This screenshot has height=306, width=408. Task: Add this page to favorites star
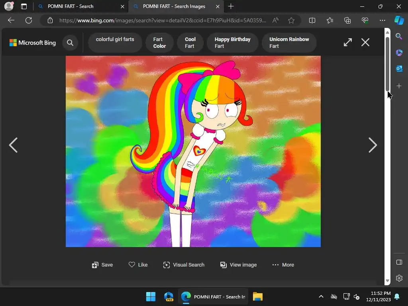pyautogui.click(x=291, y=20)
